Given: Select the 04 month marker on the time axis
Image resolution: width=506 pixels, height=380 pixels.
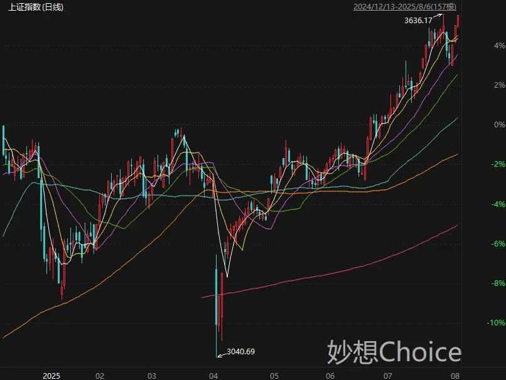Looking at the screenshot, I should (x=213, y=376).
